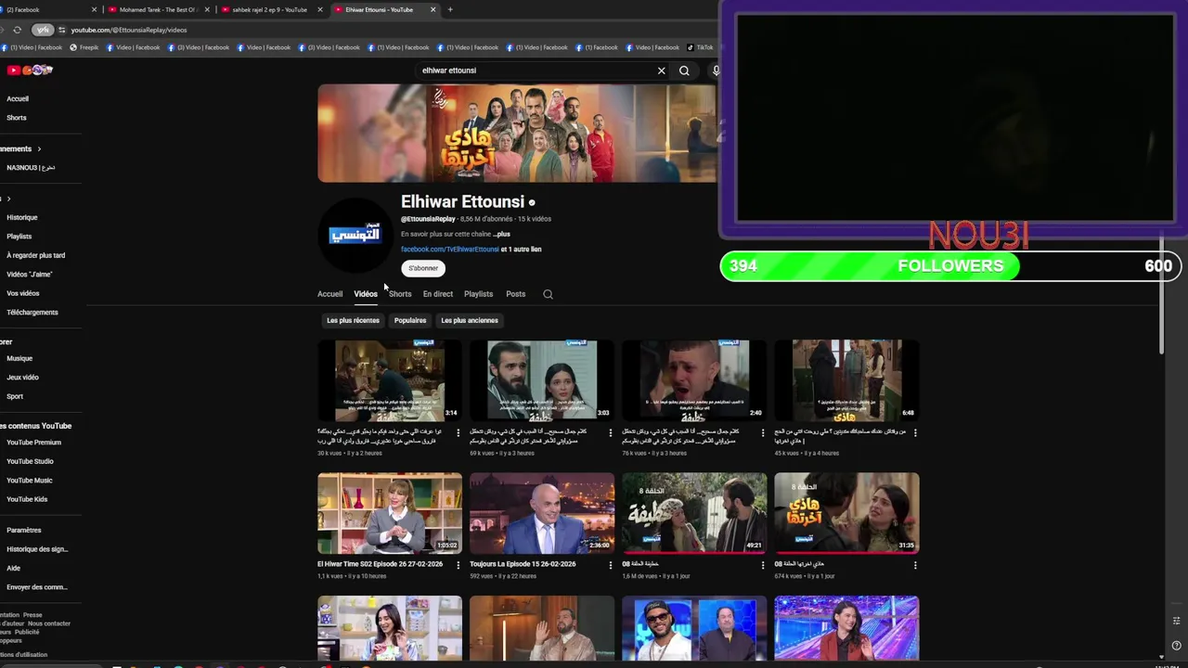Open Paramètres in the sidebar

[24, 530]
